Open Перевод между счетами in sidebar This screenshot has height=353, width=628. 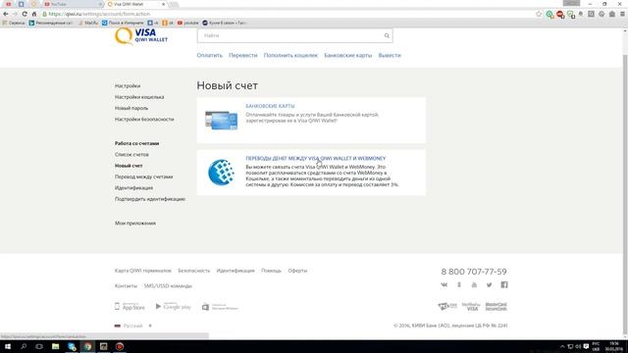pos(144,176)
